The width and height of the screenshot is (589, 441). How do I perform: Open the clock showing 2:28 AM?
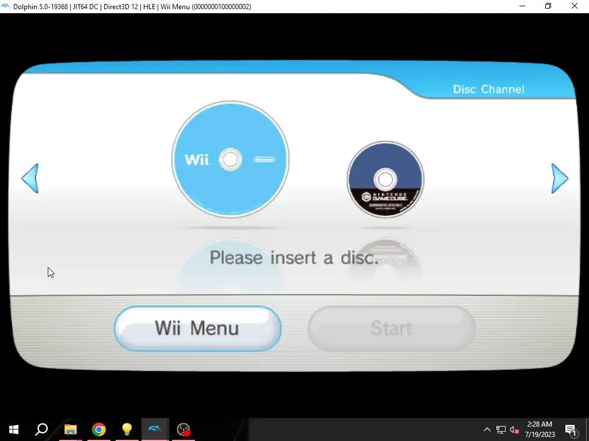pos(540,430)
